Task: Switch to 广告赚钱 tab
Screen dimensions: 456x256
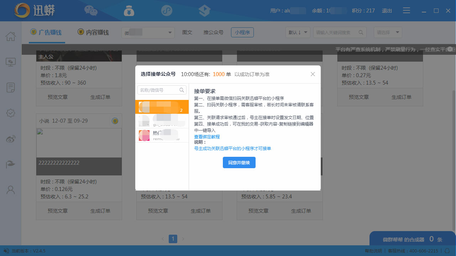Action: pos(46,32)
